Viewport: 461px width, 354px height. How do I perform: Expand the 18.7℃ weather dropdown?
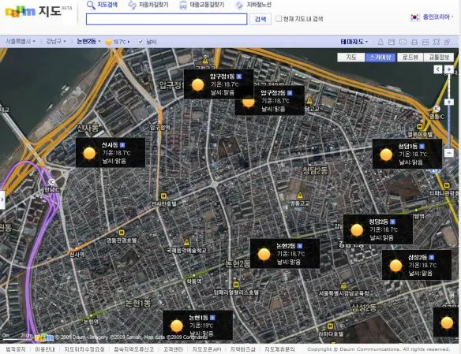pyautogui.click(x=118, y=42)
